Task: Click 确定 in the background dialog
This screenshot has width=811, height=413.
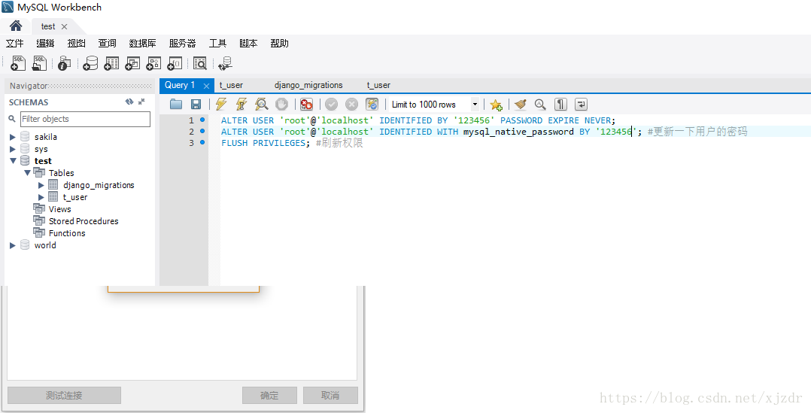Action: point(269,396)
